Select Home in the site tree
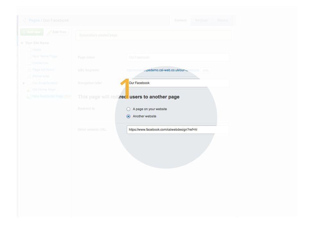This screenshot has width=314, height=236. click(x=37, y=49)
